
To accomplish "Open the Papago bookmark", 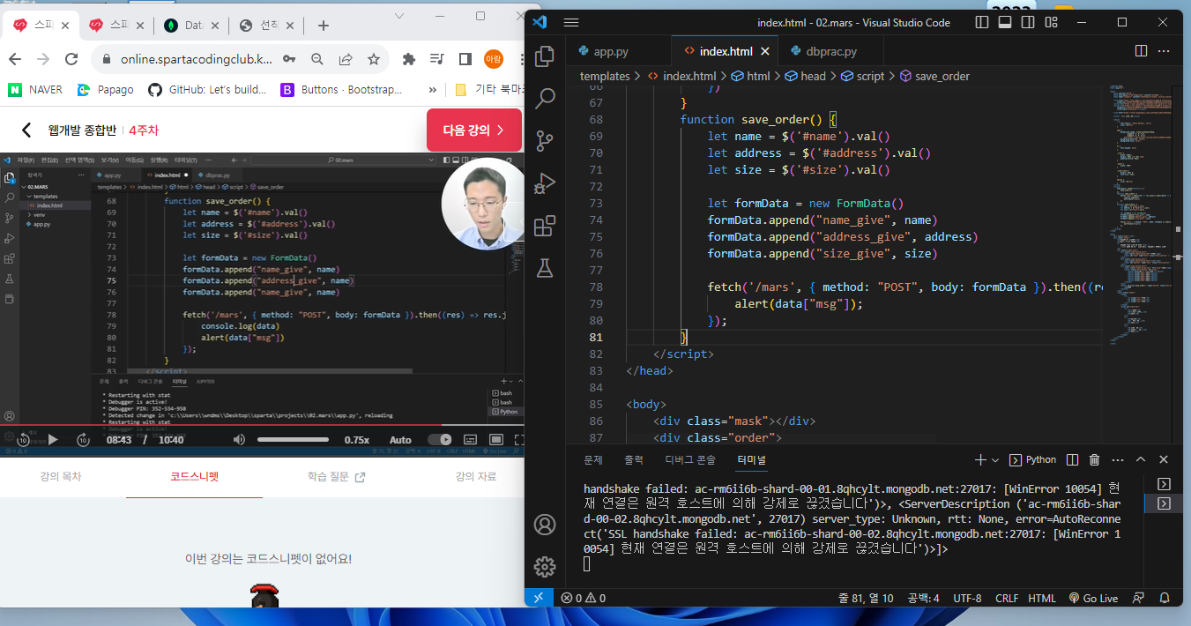I will tap(105, 89).
